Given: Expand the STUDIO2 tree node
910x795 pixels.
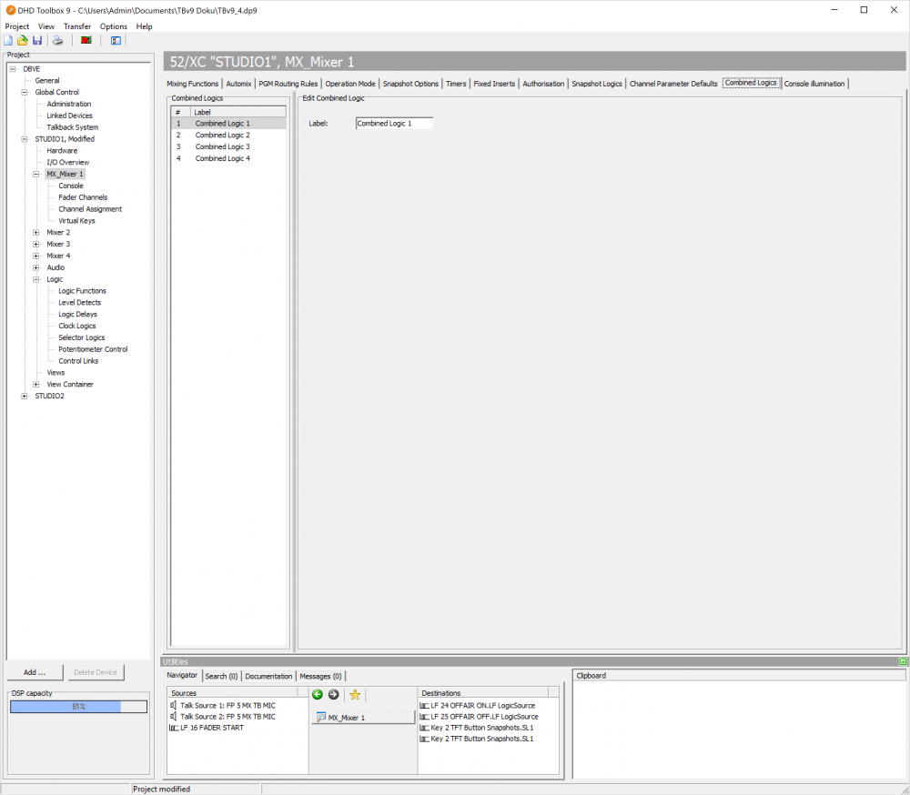Looking at the screenshot, I should 26,395.
